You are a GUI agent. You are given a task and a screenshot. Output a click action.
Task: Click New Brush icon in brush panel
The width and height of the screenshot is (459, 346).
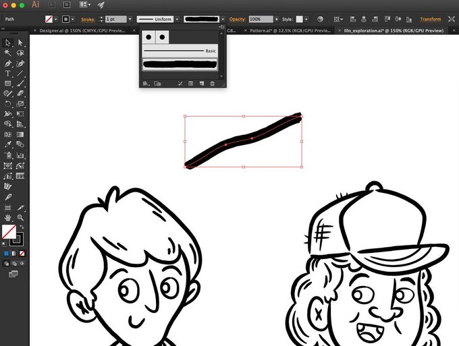tap(202, 84)
